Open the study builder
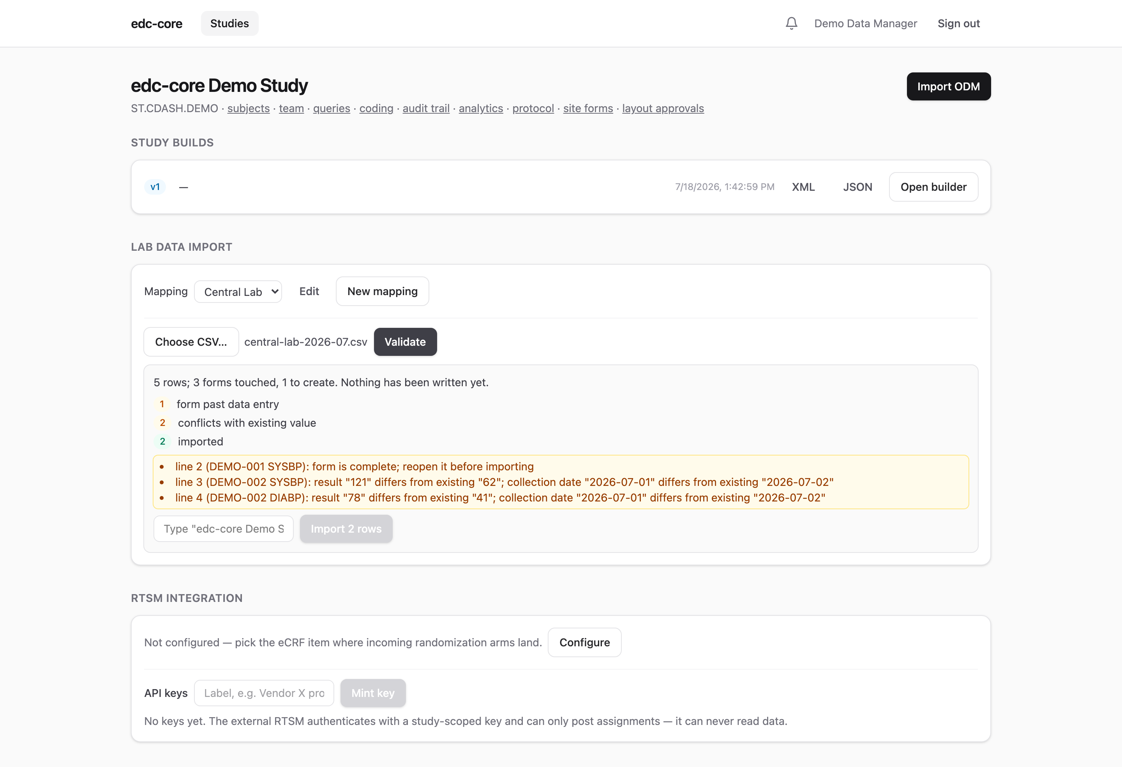This screenshot has width=1122, height=767. (x=933, y=186)
